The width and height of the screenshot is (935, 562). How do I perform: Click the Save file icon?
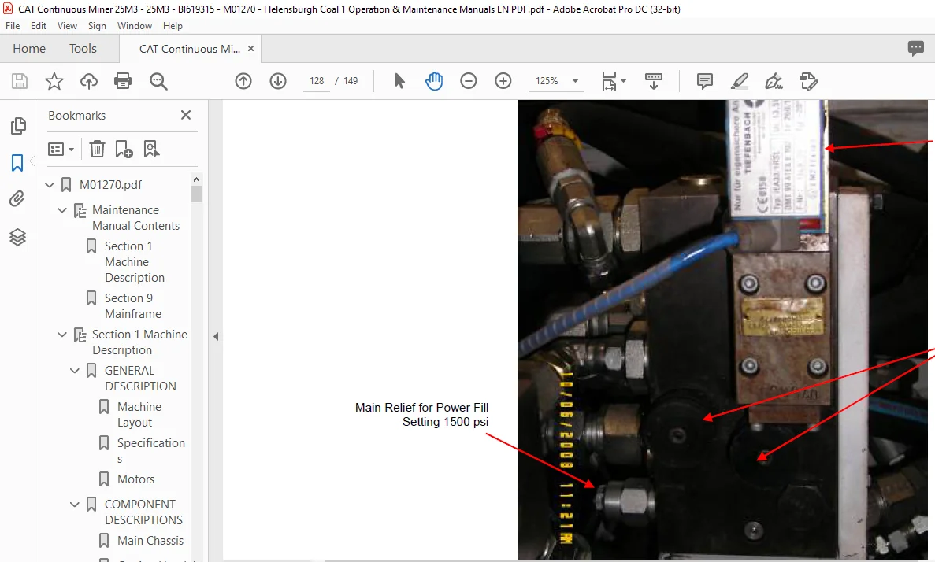coord(20,81)
